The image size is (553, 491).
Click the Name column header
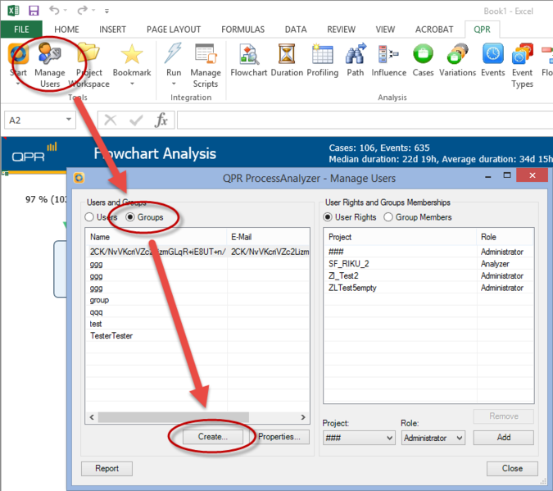pyautogui.click(x=156, y=237)
